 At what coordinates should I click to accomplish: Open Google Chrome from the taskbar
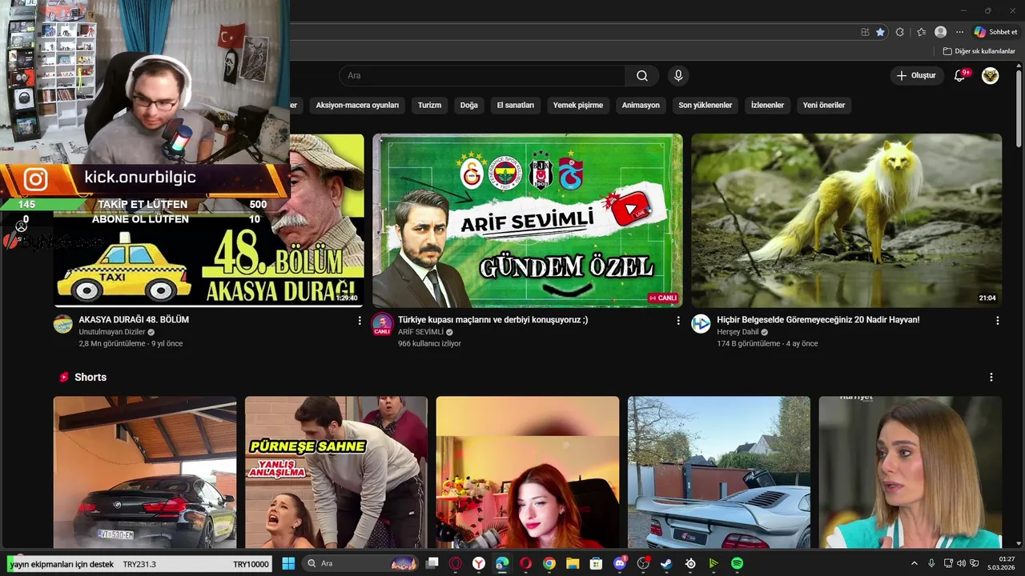point(549,563)
